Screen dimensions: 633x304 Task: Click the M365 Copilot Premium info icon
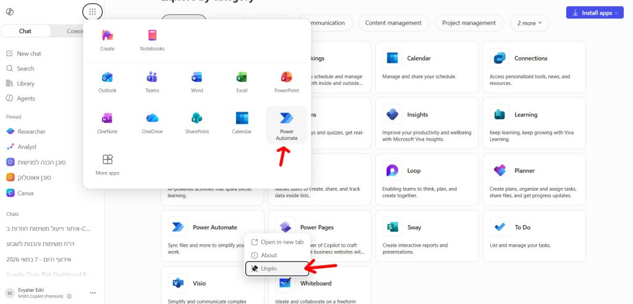tap(69, 297)
